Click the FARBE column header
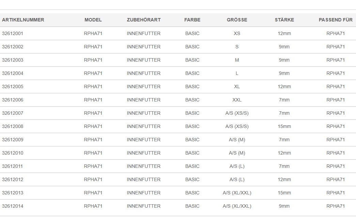 (x=192, y=20)
